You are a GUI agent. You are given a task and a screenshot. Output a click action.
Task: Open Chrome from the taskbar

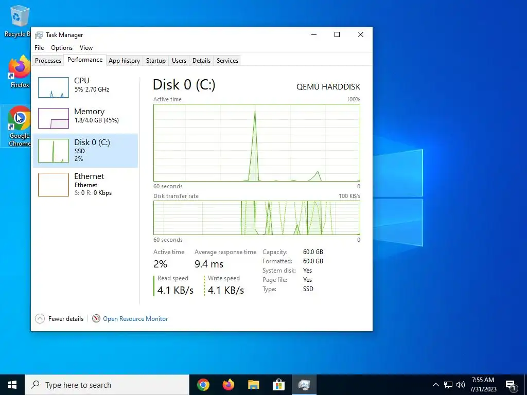(x=203, y=385)
